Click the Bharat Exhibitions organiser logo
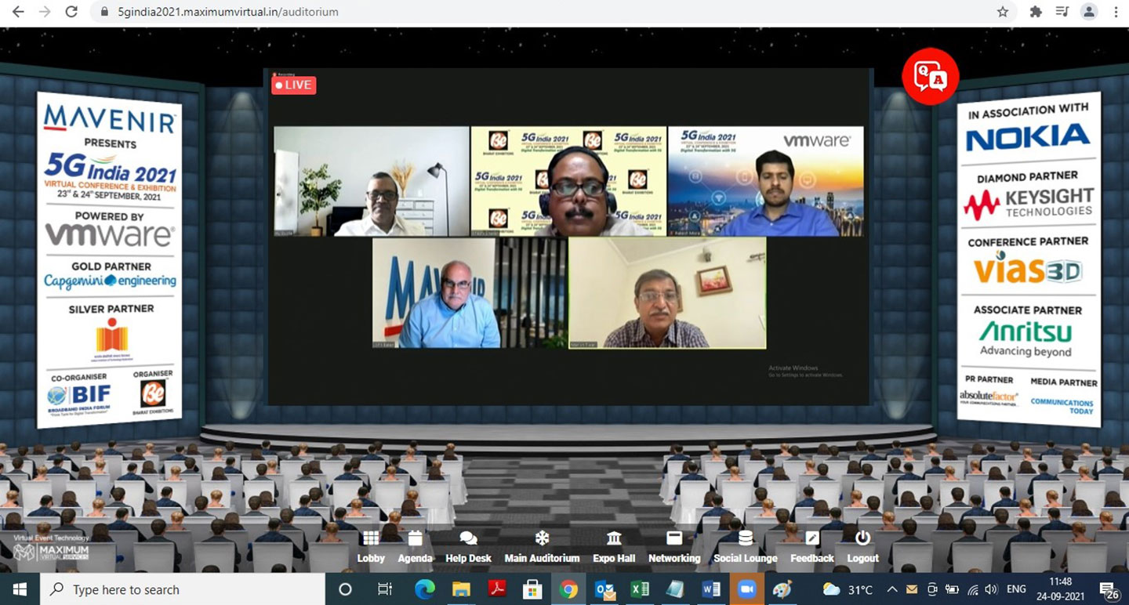The width and height of the screenshot is (1129, 605). pos(153,398)
